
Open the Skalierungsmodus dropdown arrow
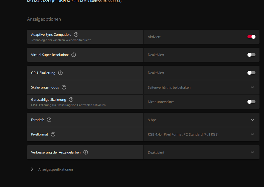[252, 87]
